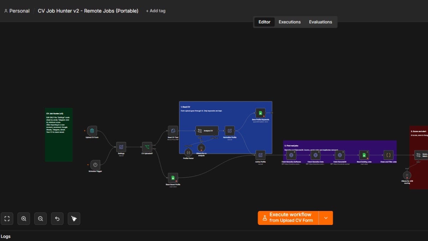This screenshot has height=241, width=428.
Task: Select the Active Profile node
Action: [x=260, y=155]
